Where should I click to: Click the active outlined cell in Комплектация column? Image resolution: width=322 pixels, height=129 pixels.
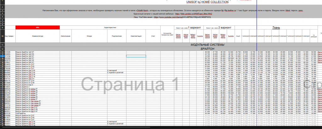coord(136,56)
